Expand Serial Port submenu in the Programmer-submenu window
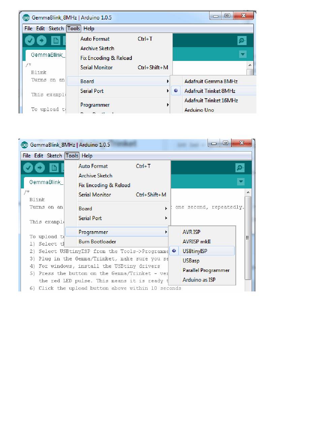Viewport: 320px width, 422px height. tap(118, 218)
